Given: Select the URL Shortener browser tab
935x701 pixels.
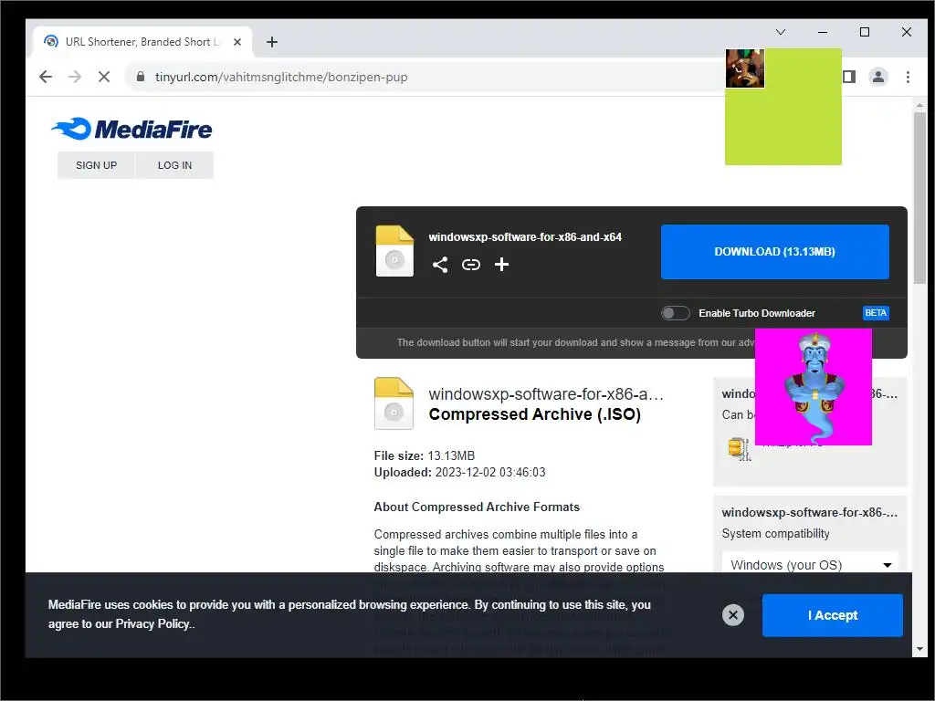Looking at the screenshot, I should [143, 42].
